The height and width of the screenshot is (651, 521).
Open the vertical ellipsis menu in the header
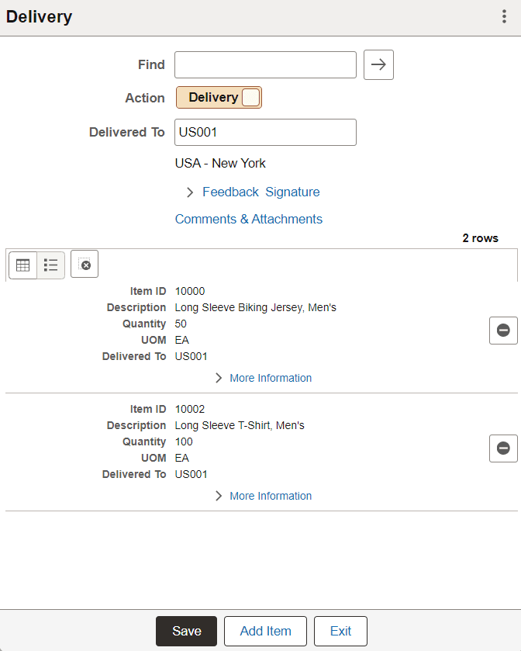(504, 16)
